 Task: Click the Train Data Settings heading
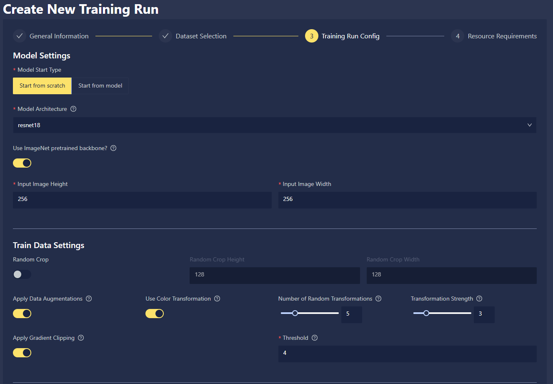pos(49,246)
